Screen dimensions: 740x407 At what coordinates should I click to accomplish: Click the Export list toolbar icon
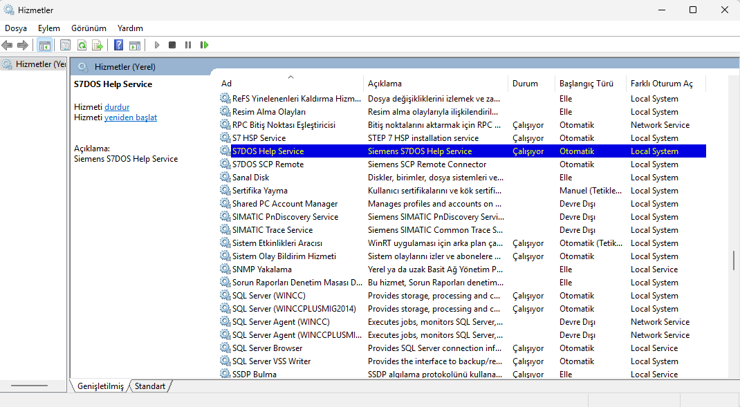coord(98,46)
